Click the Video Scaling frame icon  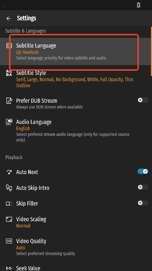tap(9, 219)
